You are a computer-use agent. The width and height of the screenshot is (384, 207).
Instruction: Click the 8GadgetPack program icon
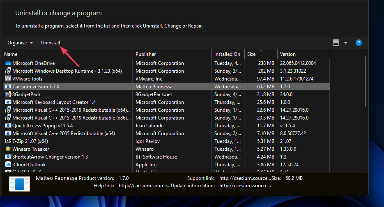tap(8, 94)
